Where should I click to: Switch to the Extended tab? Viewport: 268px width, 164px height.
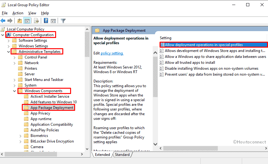point(103,155)
